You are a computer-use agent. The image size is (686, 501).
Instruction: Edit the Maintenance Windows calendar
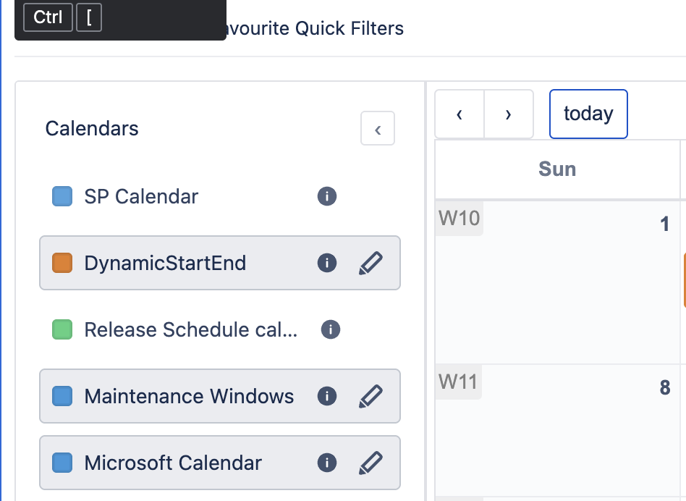tap(371, 396)
